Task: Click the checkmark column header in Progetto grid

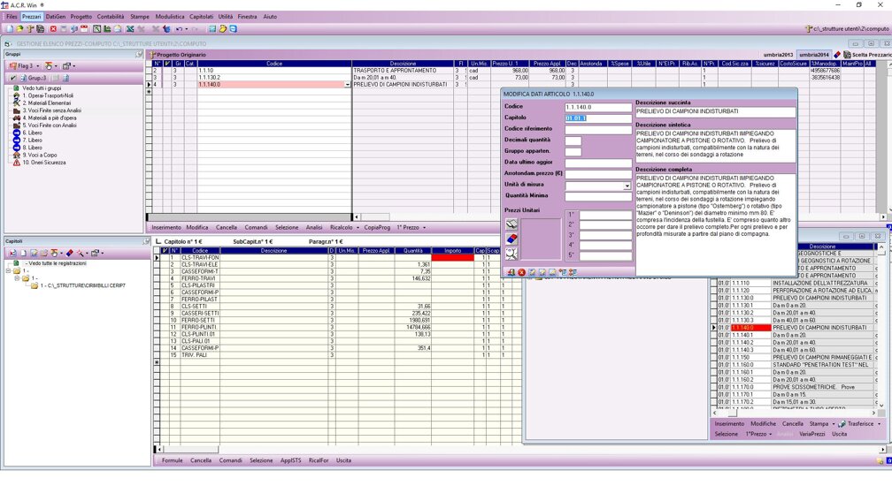Action: click(x=167, y=64)
